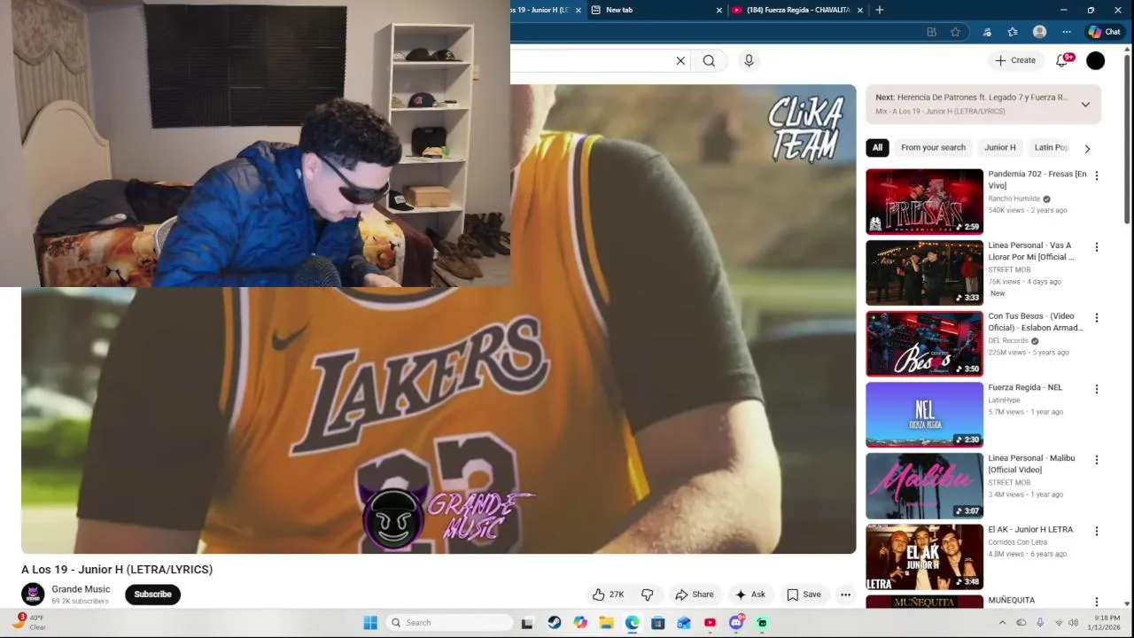Open options for Fuerza Regida NEL
The width and height of the screenshot is (1134, 638).
(x=1096, y=389)
